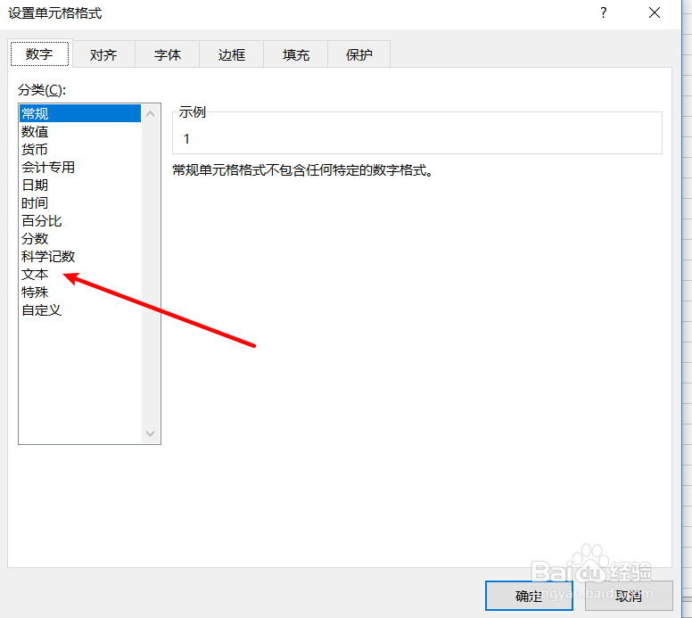Select the 日期 category

coord(80,185)
